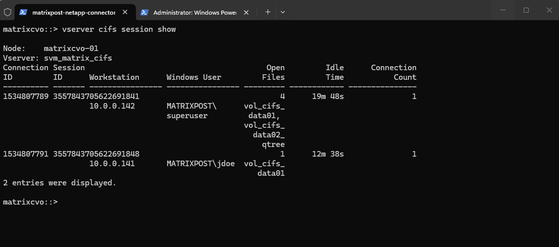
Task: Click the 'vserver cifs session show' command text
Action: (119, 29)
